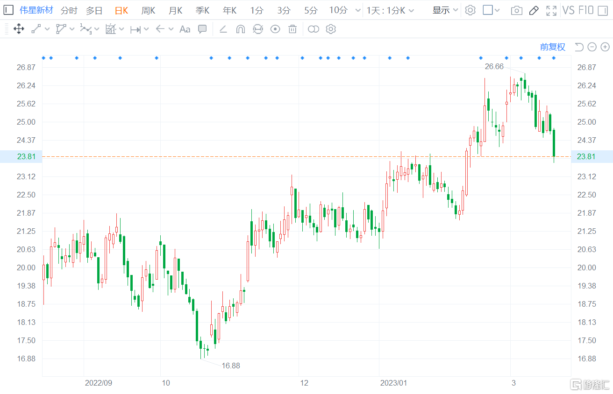Click the 2023/01 date axis label
Screen dimensions: 613x394
(393, 383)
